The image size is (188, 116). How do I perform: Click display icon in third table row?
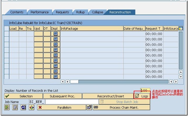tap(56, 44)
